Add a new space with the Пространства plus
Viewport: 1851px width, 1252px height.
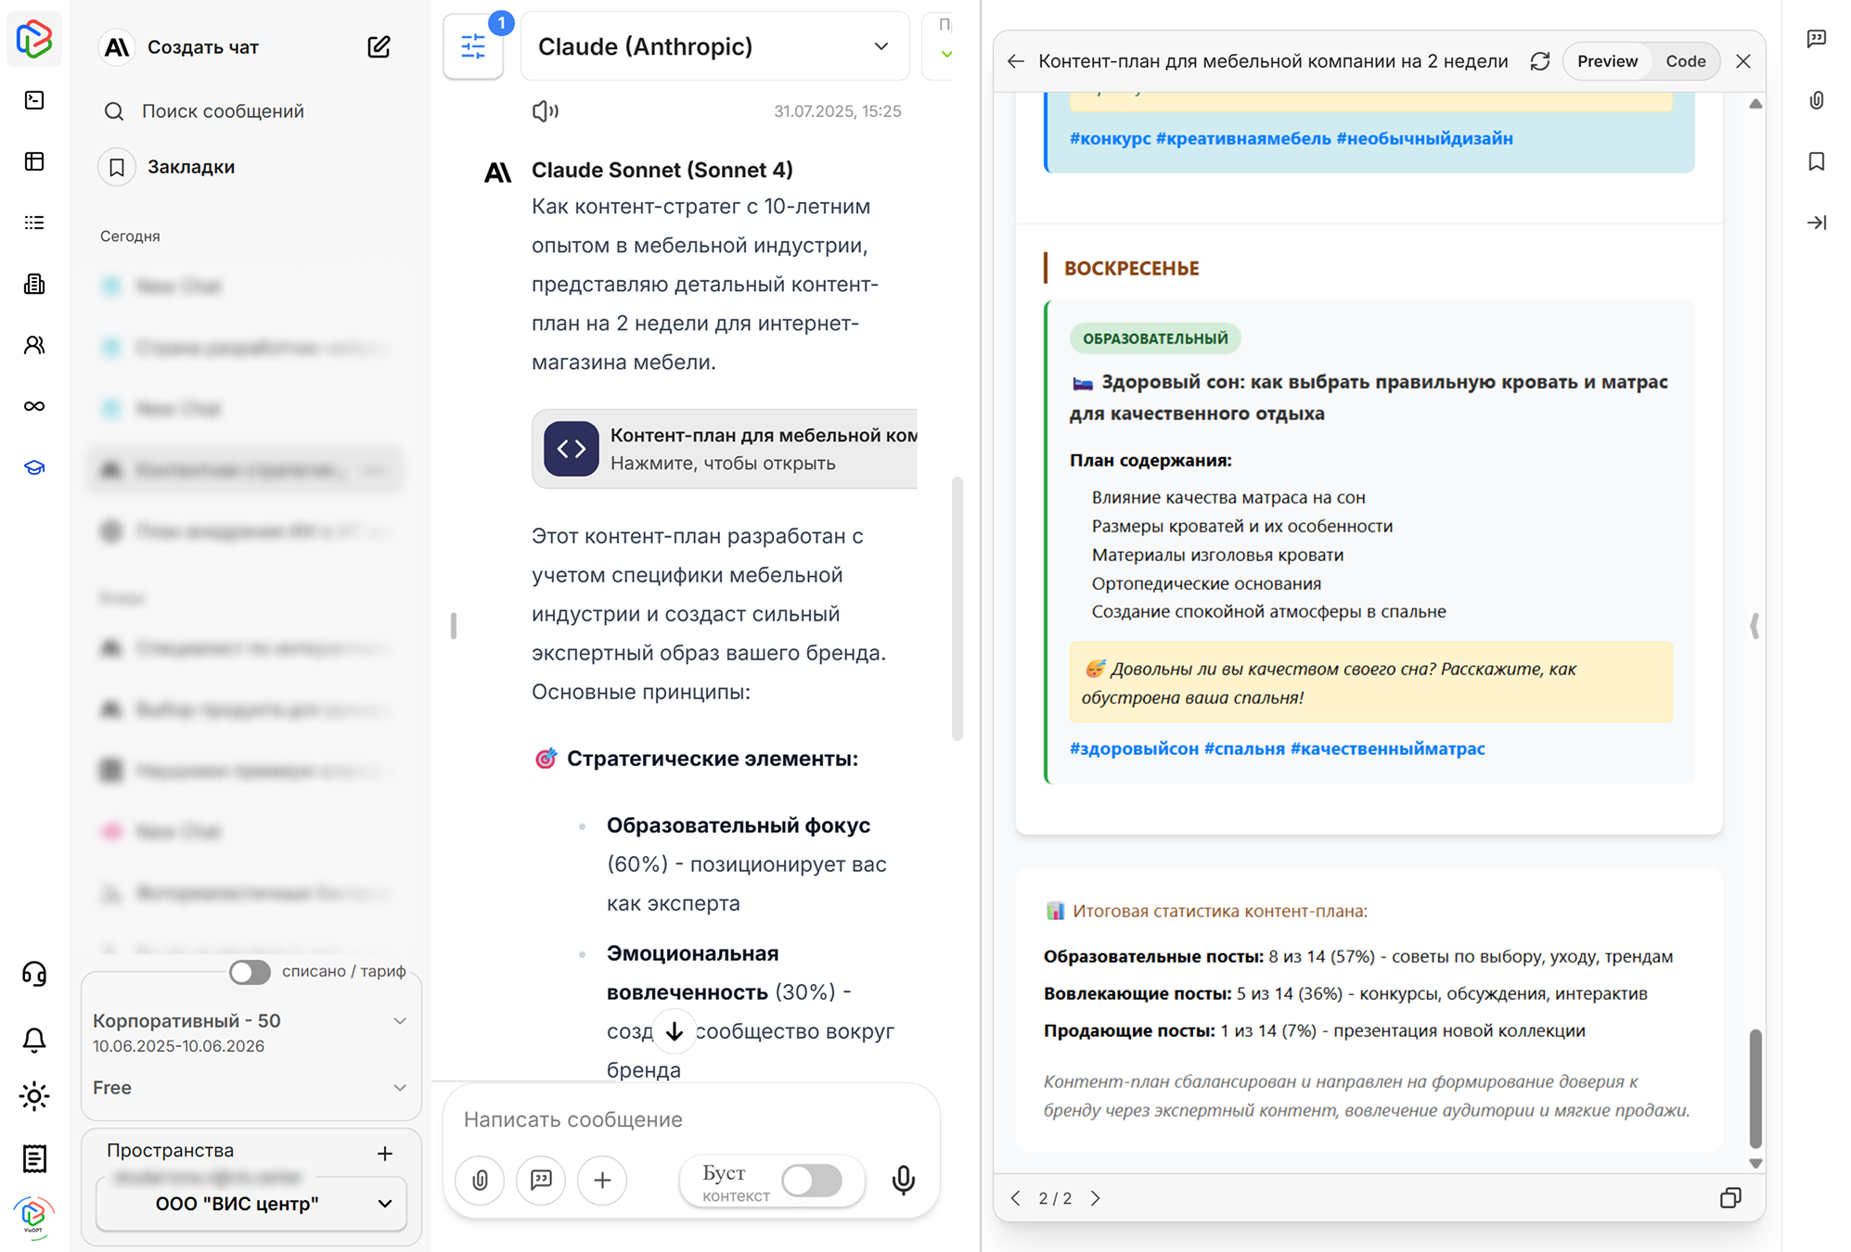[x=385, y=1153]
